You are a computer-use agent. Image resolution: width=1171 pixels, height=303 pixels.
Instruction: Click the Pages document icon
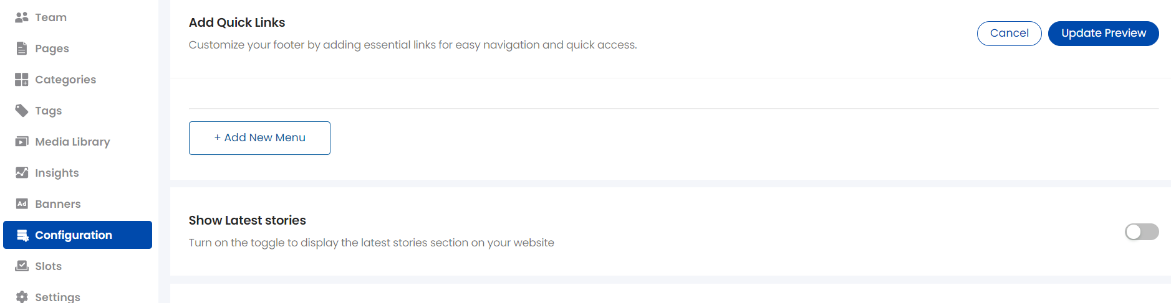(22, 49)
